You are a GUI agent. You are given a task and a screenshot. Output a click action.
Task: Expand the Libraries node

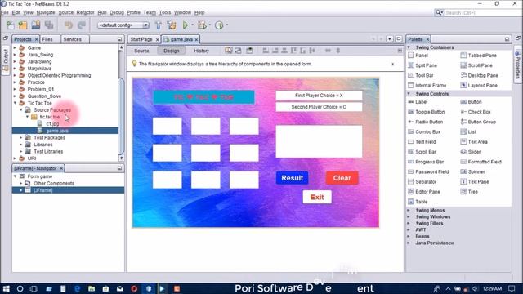(21, 145)
